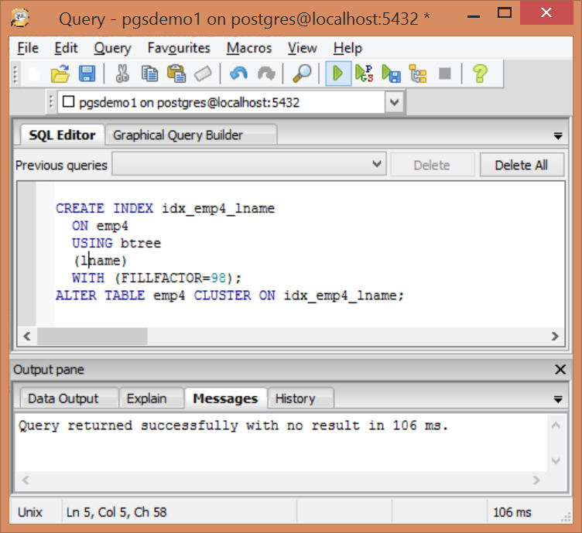582x533 pixels.
Task: Click the 106 ms status bar timing
Action: (x=512, y=512)
